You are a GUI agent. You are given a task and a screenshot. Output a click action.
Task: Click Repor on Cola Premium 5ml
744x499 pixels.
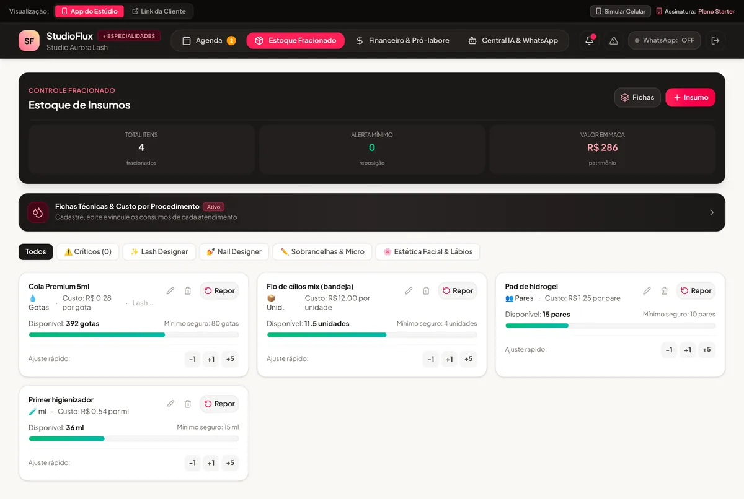219,291
